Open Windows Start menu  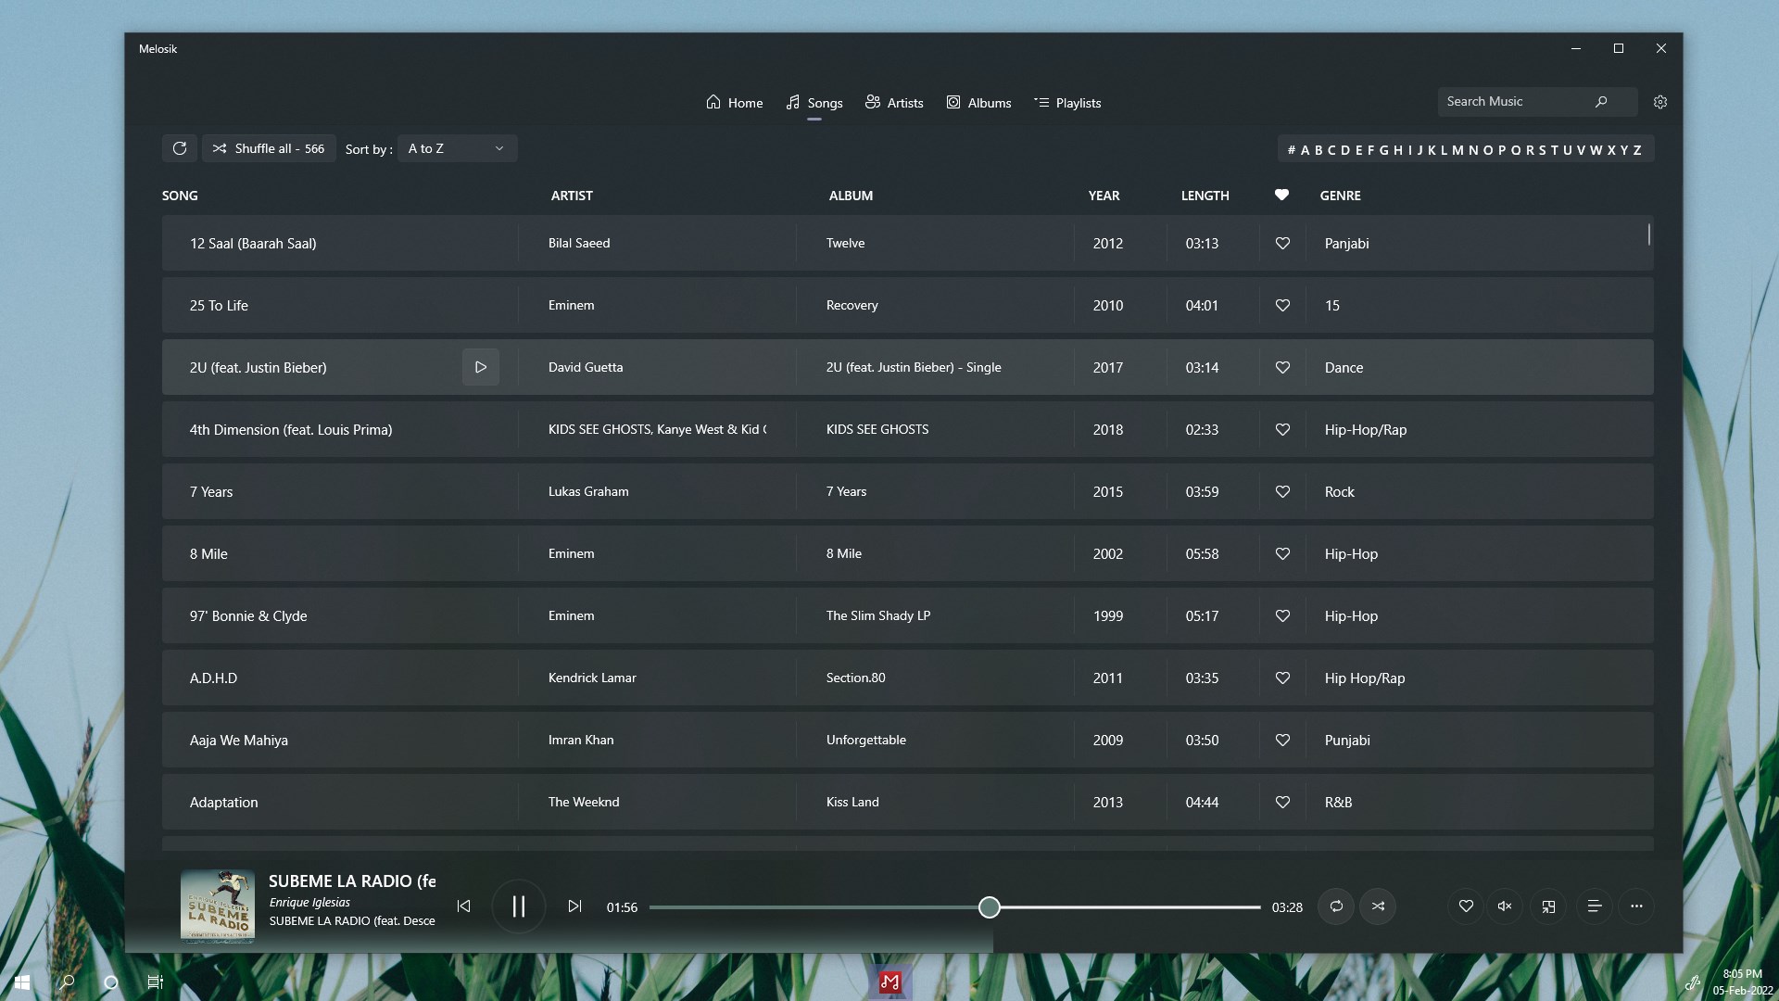pyautogui.click(x=22, y=982)
